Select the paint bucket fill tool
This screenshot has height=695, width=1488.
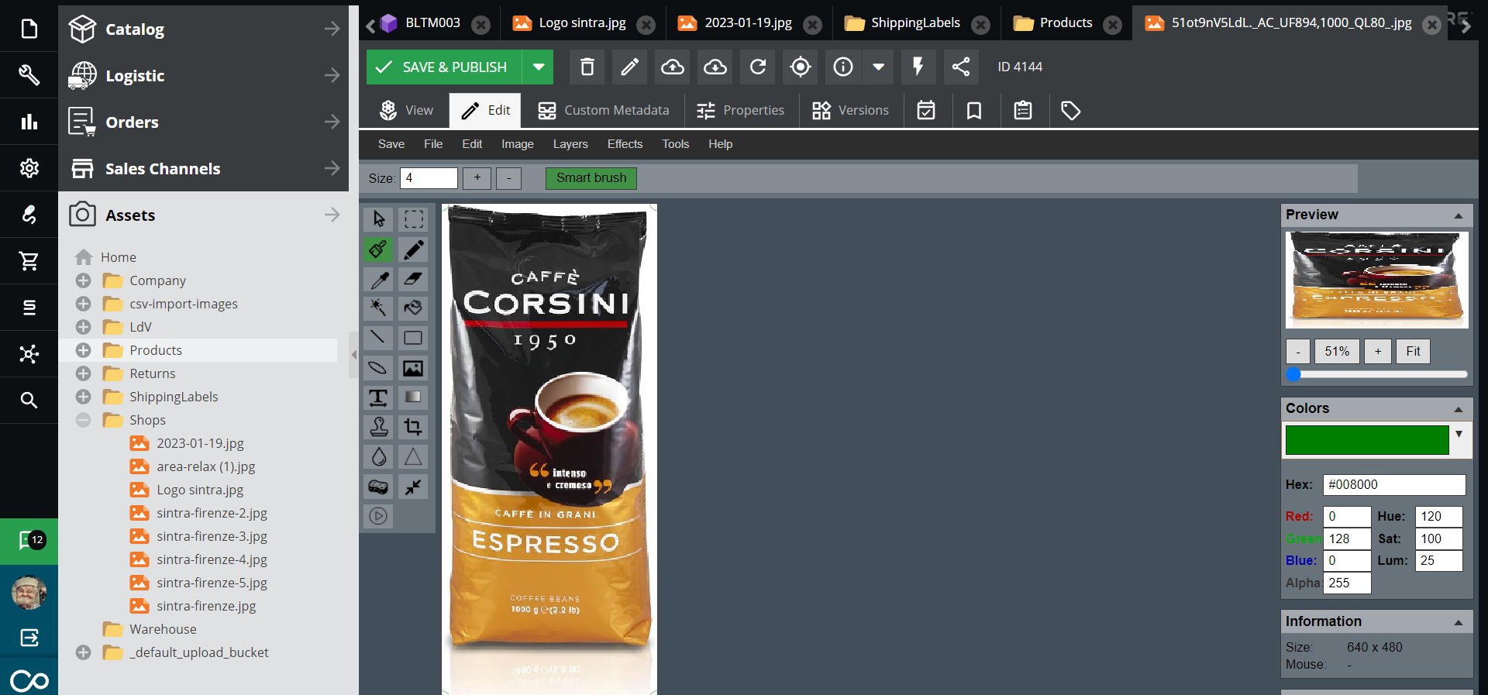click(413, 308)
